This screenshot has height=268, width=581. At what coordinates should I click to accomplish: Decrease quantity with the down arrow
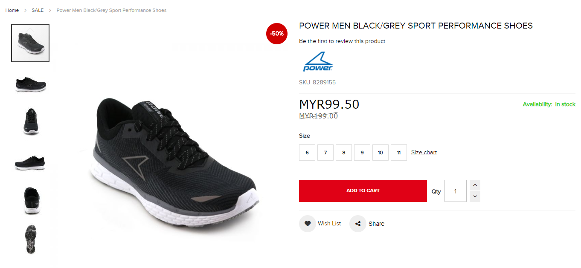coord(475,196)
